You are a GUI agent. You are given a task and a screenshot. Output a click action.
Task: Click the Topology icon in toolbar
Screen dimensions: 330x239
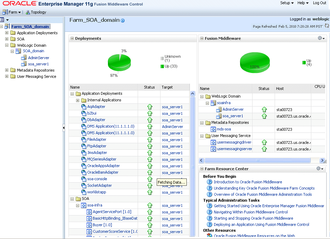click(28, 12)
